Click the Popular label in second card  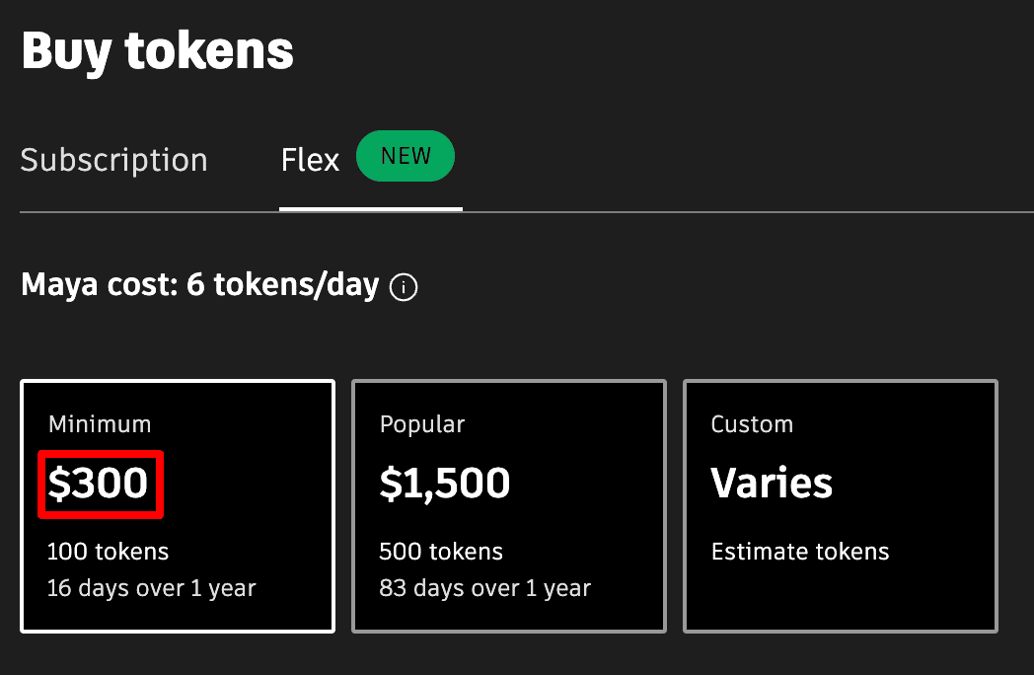click(x=422, y=424)
